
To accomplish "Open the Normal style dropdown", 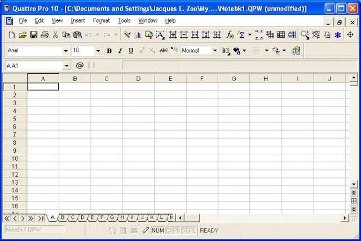I will (215, 51).
